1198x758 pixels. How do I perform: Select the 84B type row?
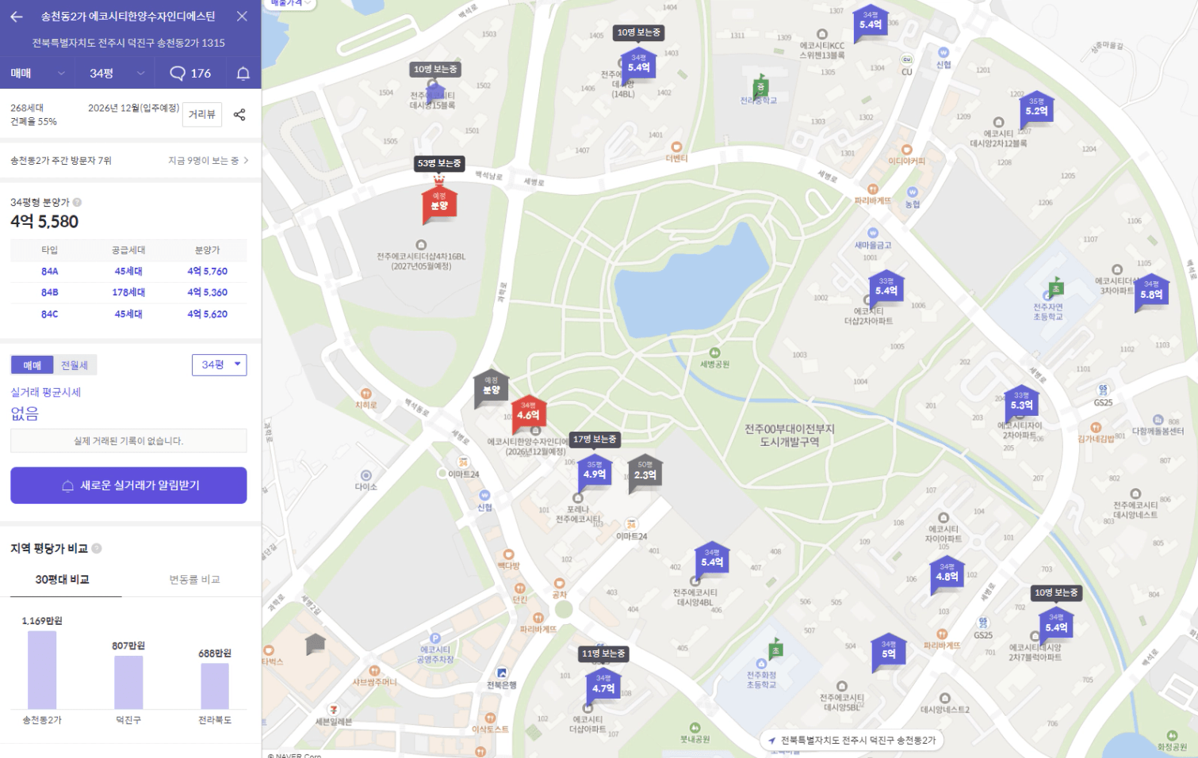tap(128, 292)
